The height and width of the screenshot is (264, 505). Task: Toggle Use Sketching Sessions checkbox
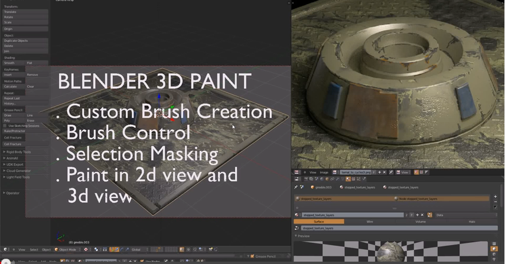(x=5, y=126)
